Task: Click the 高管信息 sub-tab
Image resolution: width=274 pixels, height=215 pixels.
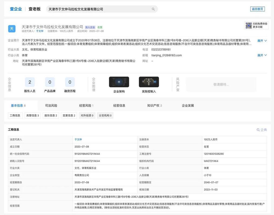Action: click(32, 115)
